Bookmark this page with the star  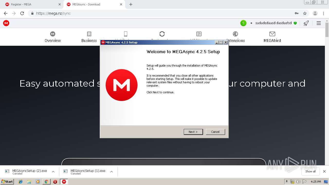pos(305,13)
